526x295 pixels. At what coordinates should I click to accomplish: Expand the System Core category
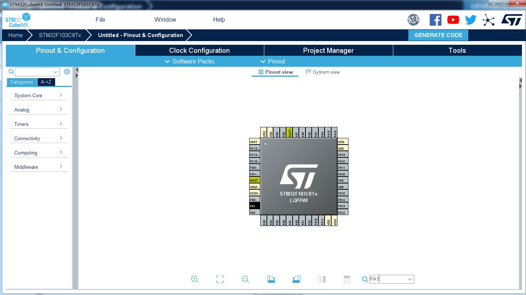[x=39, y=95]
